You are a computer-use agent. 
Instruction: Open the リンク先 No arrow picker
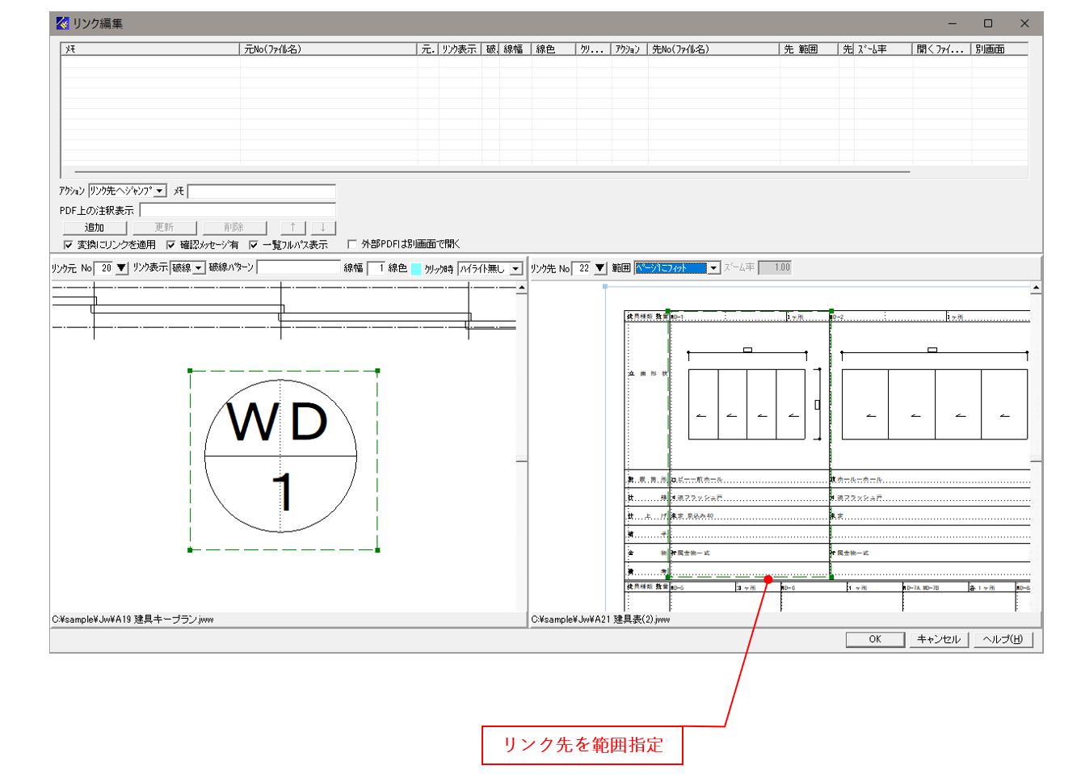[x=600, y=268]
